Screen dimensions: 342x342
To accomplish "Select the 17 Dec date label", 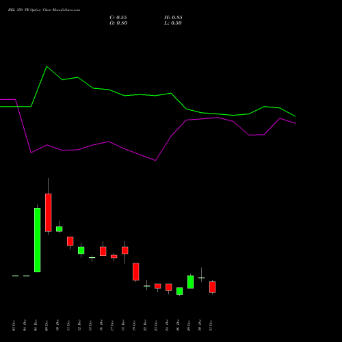I will 112,326.
